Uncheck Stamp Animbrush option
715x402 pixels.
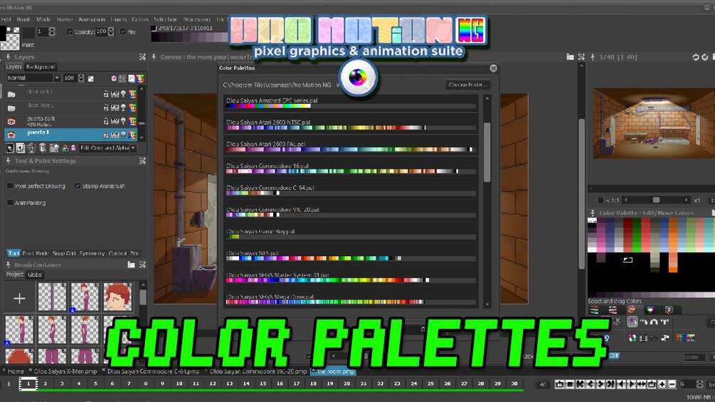point(78,186)
